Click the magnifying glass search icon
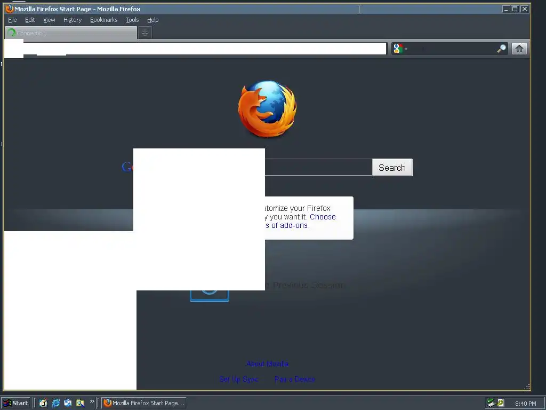546x410 pixels. click(x=501, y=49)
